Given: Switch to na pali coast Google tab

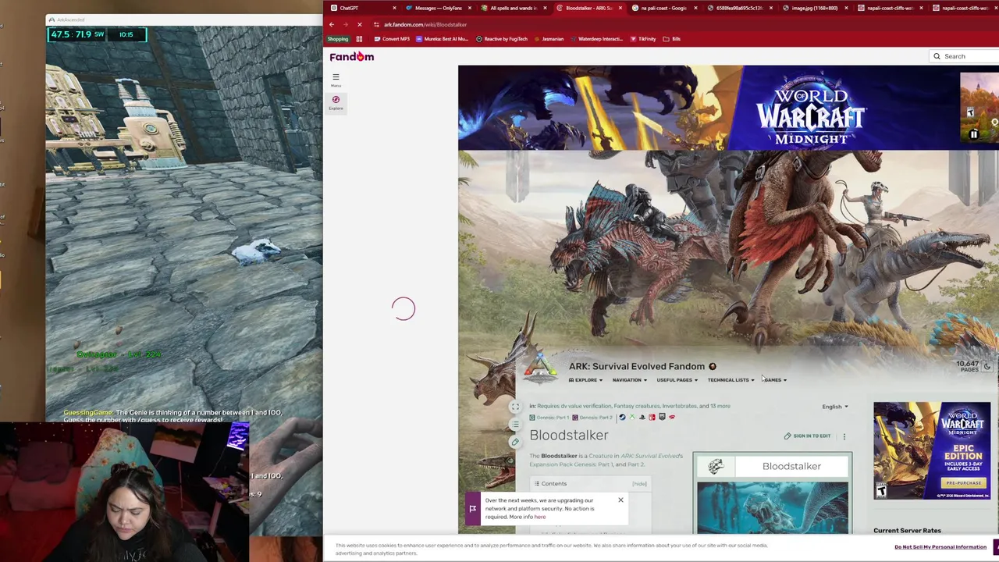Looking at the screenshot, I should pyautogui.click(x=663, y=8).
